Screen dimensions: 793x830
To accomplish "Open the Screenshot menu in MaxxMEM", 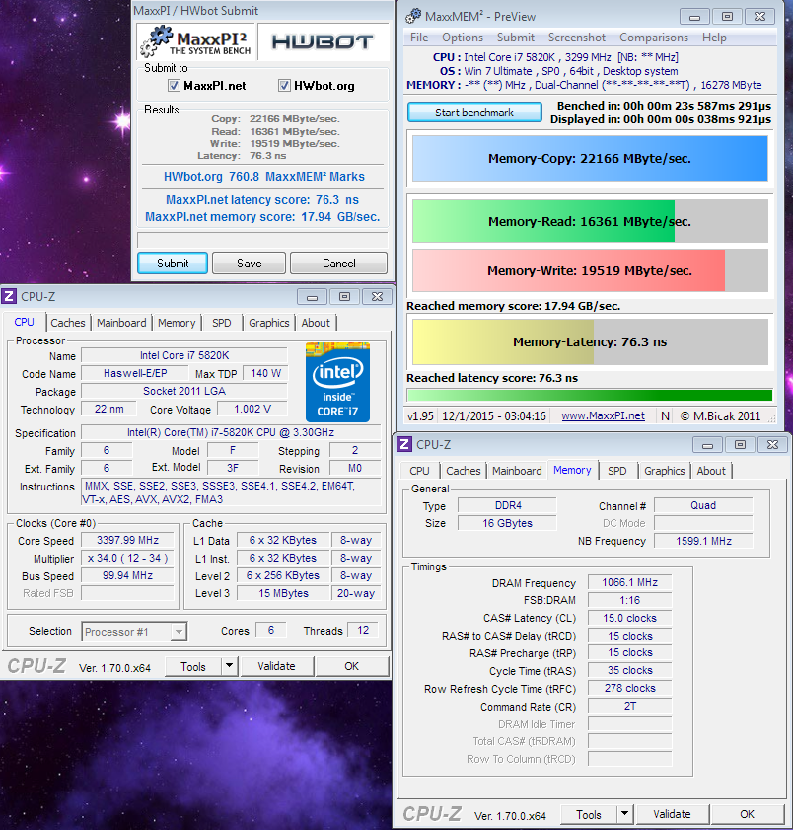I will (577, 38).
